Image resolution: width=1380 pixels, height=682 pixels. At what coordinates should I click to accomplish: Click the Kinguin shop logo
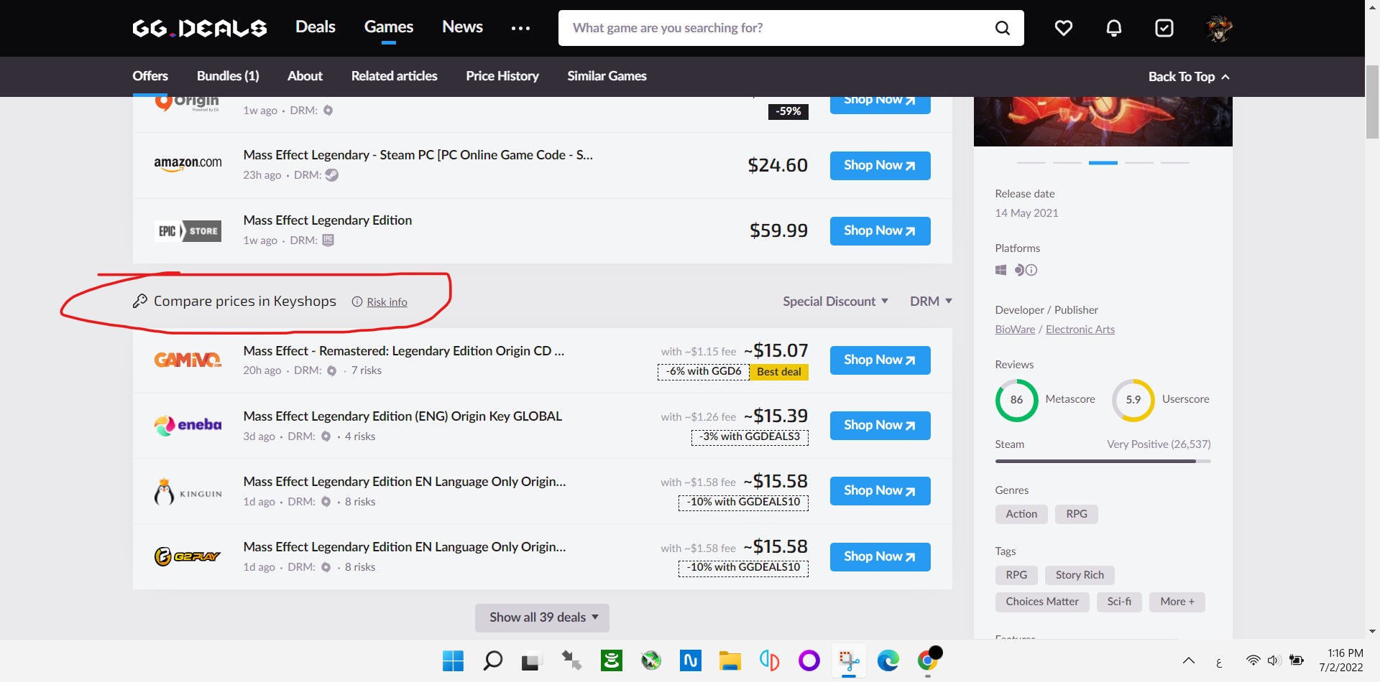click(188, 492)
